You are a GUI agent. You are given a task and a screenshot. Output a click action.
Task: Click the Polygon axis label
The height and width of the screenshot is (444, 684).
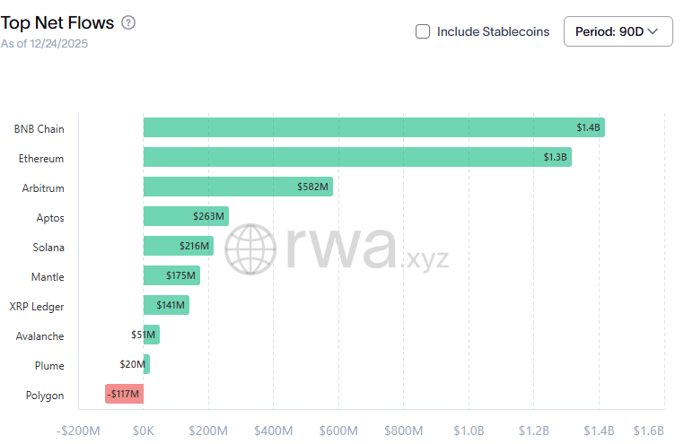(44, 396)
